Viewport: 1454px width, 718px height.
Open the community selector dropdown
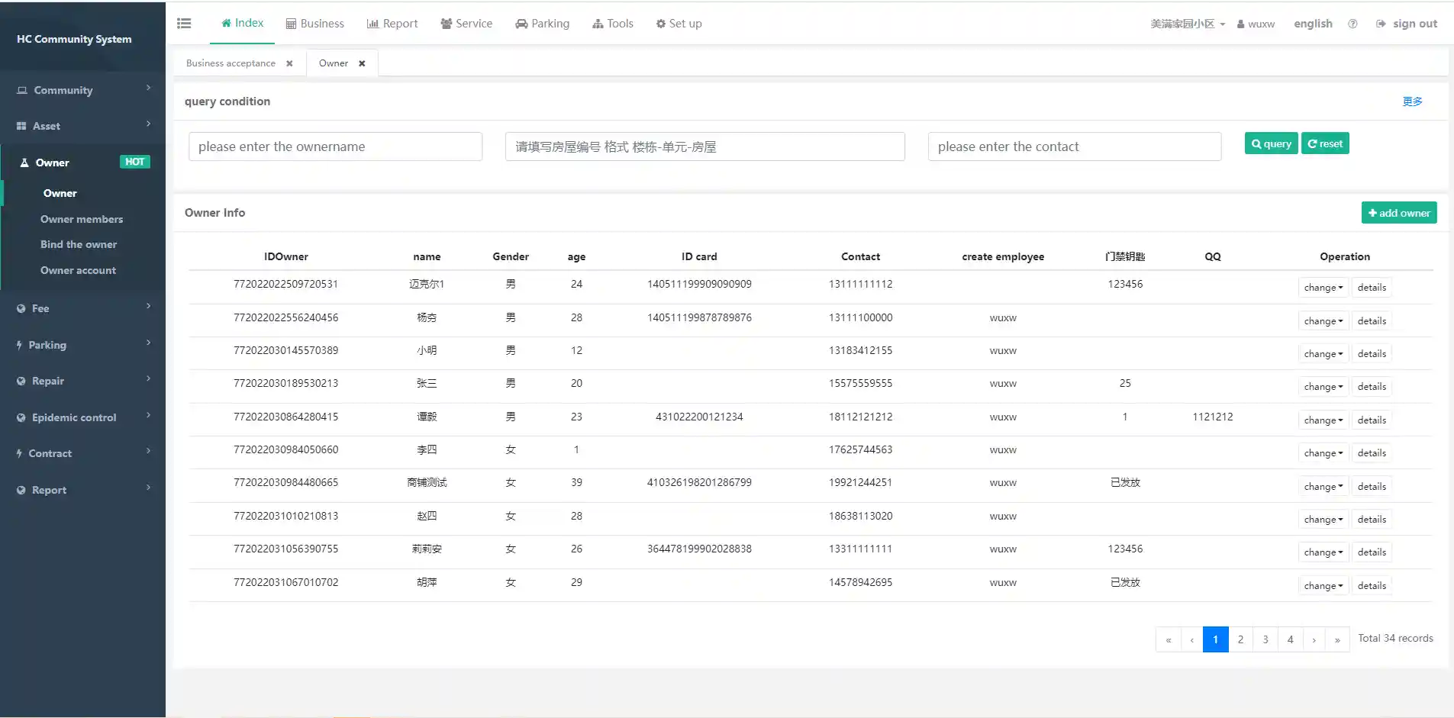[1188, 24]
